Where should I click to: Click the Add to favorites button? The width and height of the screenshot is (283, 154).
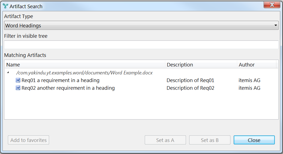29,140
